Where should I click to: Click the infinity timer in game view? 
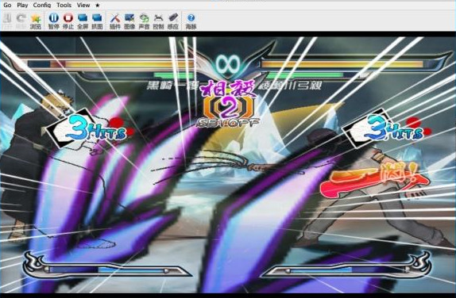pyautogui.click(x=228, y=63)
